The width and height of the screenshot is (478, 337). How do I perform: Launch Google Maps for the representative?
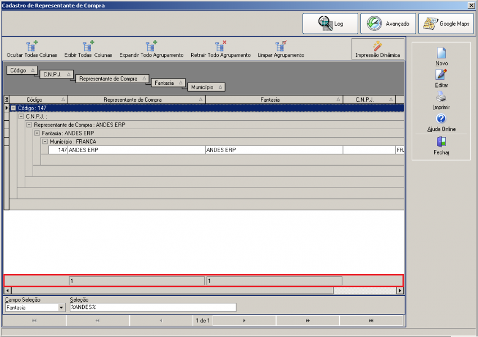(446, 24)
